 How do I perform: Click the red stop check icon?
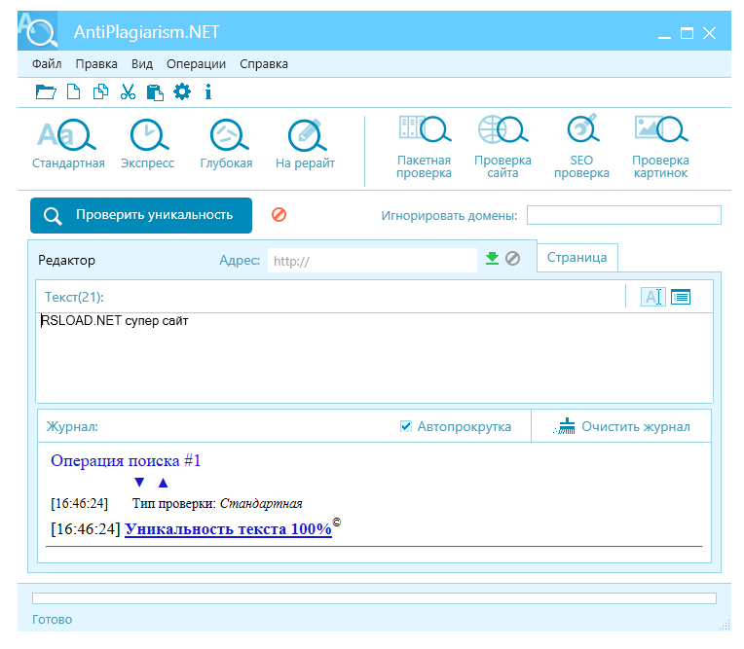click(x=279, y=215)
